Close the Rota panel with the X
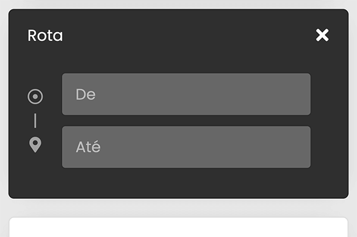The height and width of the screenshot is (237, 357). 322,35
